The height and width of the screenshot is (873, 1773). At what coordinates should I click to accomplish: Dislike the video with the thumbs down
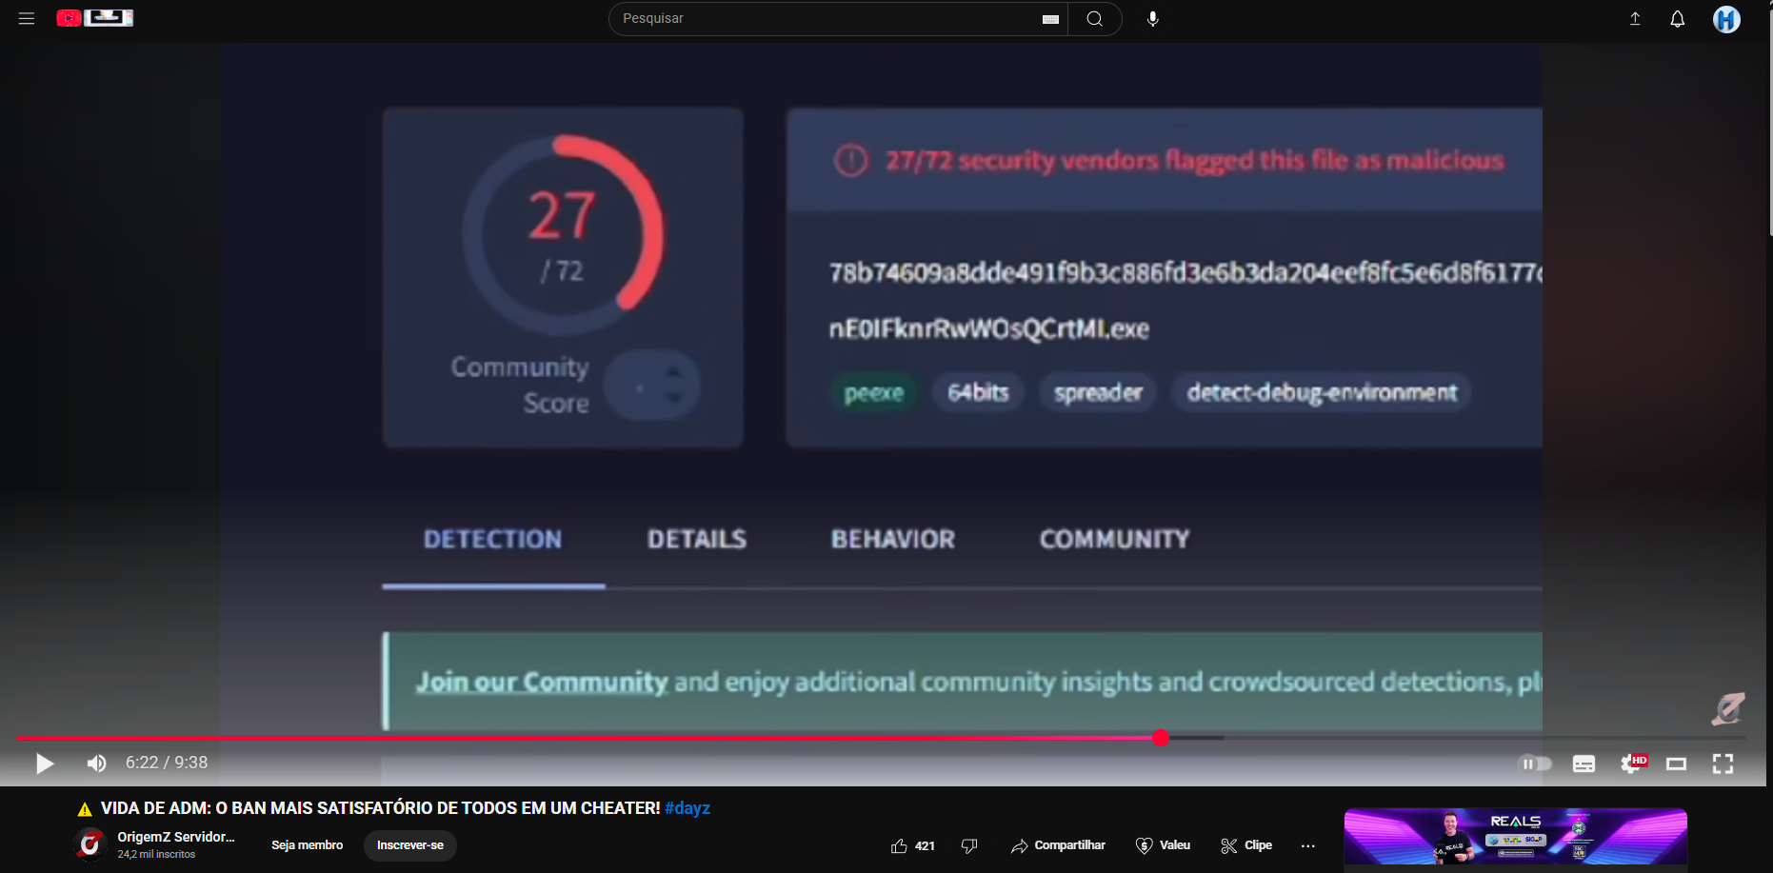click(x=969, y=844)
